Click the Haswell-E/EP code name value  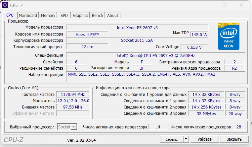click(x=87, y=35)
